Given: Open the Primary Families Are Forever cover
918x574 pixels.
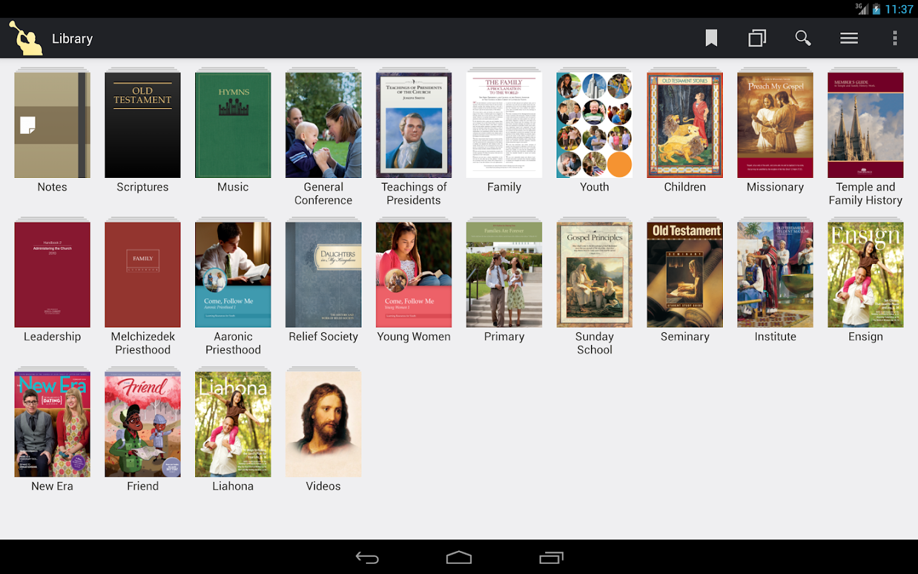Looking at the screenshot, I should pos(504,275).
